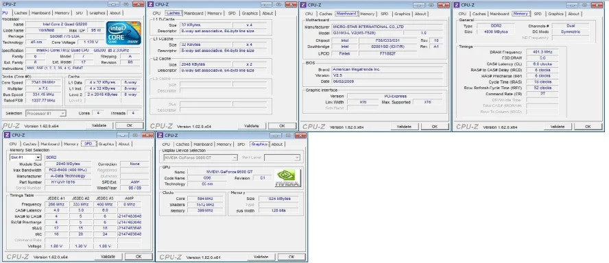Image resolution: width=609 pixels, height=263 pixels.
Task: Open SPD tab in the Graphics window
Action: coord(241,144)
